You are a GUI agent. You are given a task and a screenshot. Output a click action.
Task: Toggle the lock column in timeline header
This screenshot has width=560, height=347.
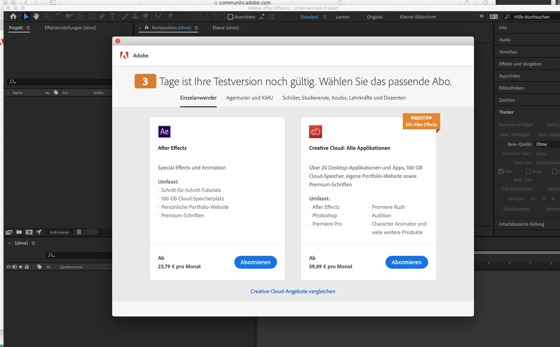tap(27, 267)
